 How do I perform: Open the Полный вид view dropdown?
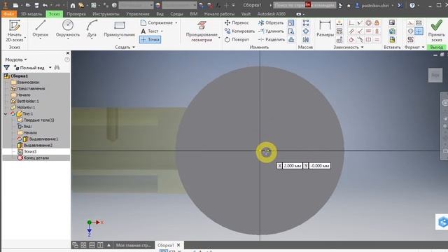[x=50, y=68]
